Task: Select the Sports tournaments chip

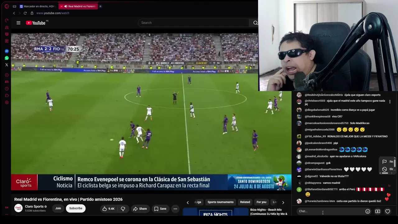Action: click(220, 202)
